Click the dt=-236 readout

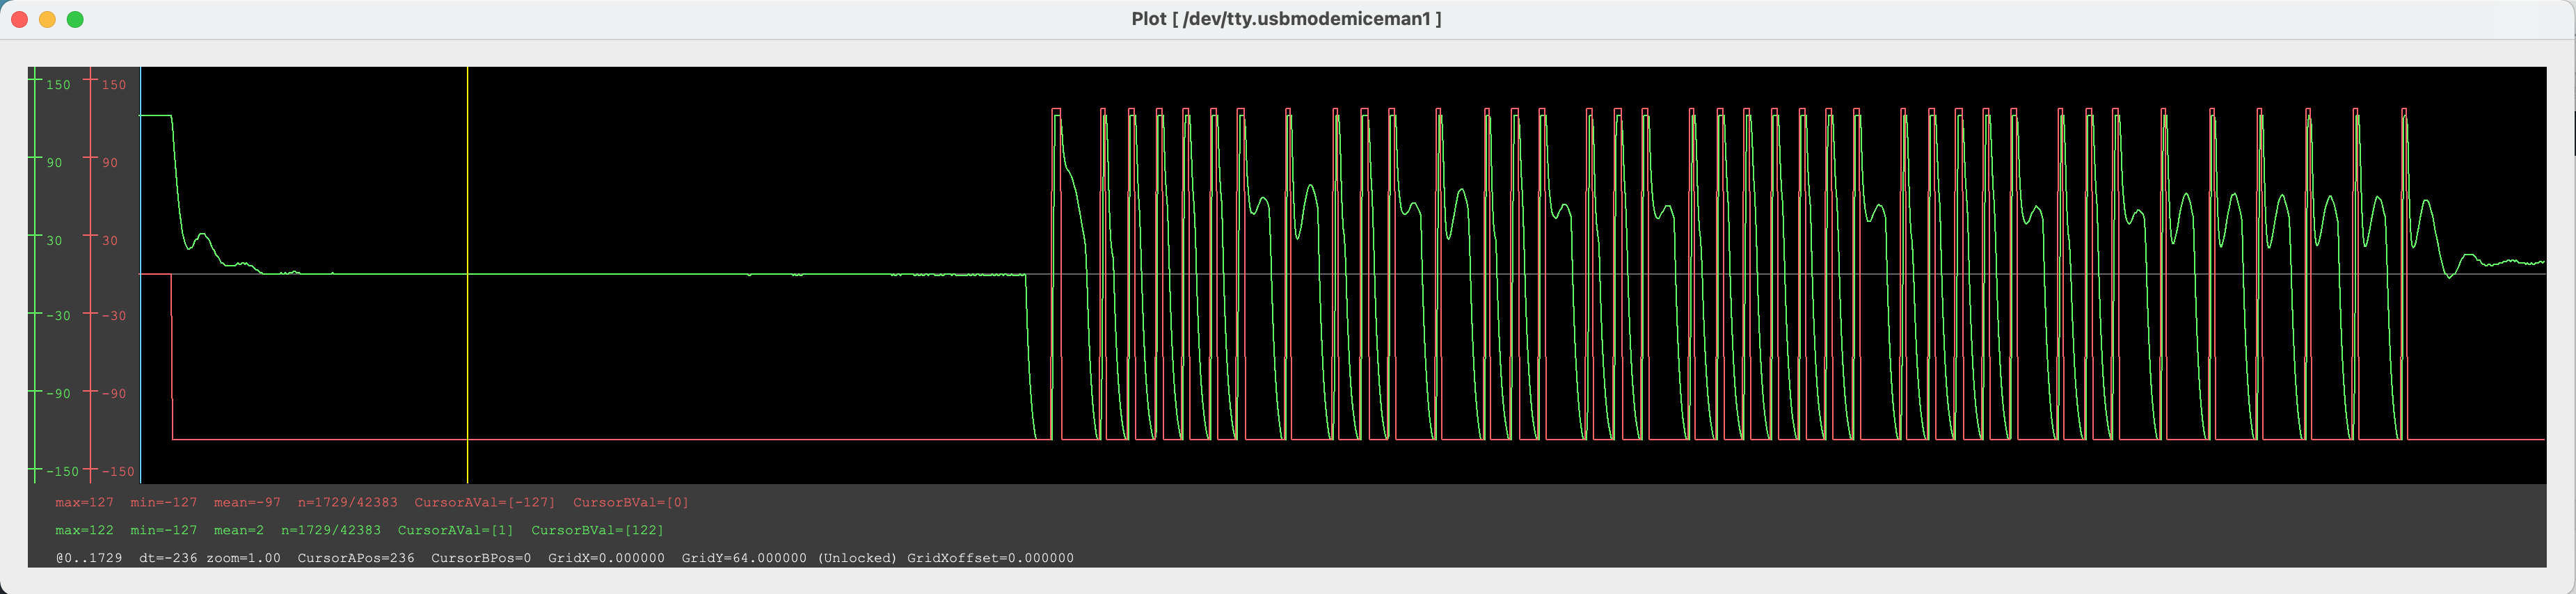[x=168, y=559]
